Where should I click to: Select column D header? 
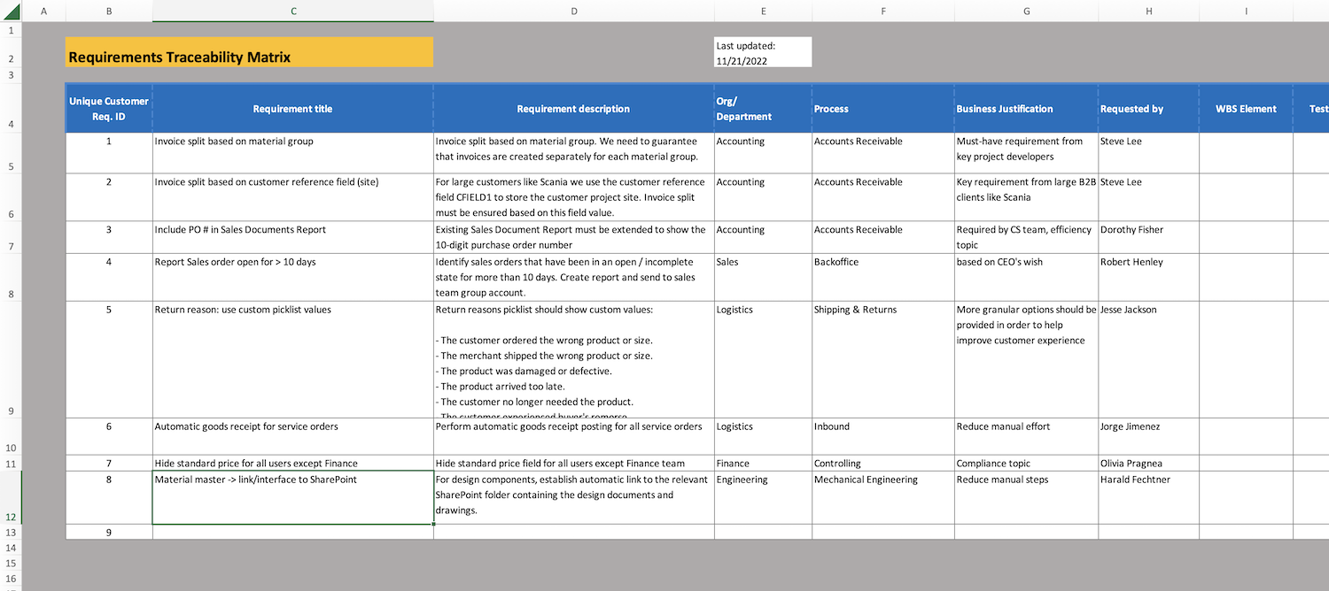coord(574,11)
